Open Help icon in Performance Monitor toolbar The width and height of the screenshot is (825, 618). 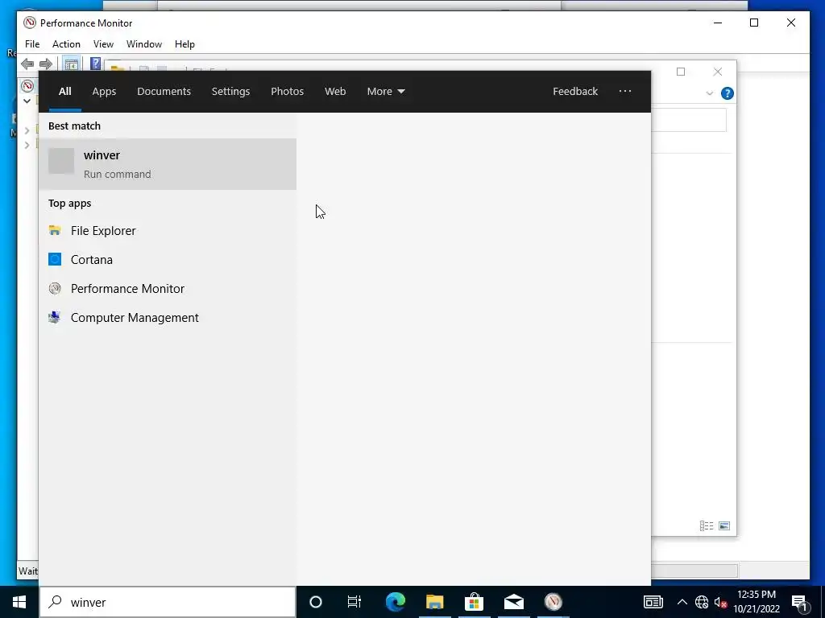coord(95,64)
